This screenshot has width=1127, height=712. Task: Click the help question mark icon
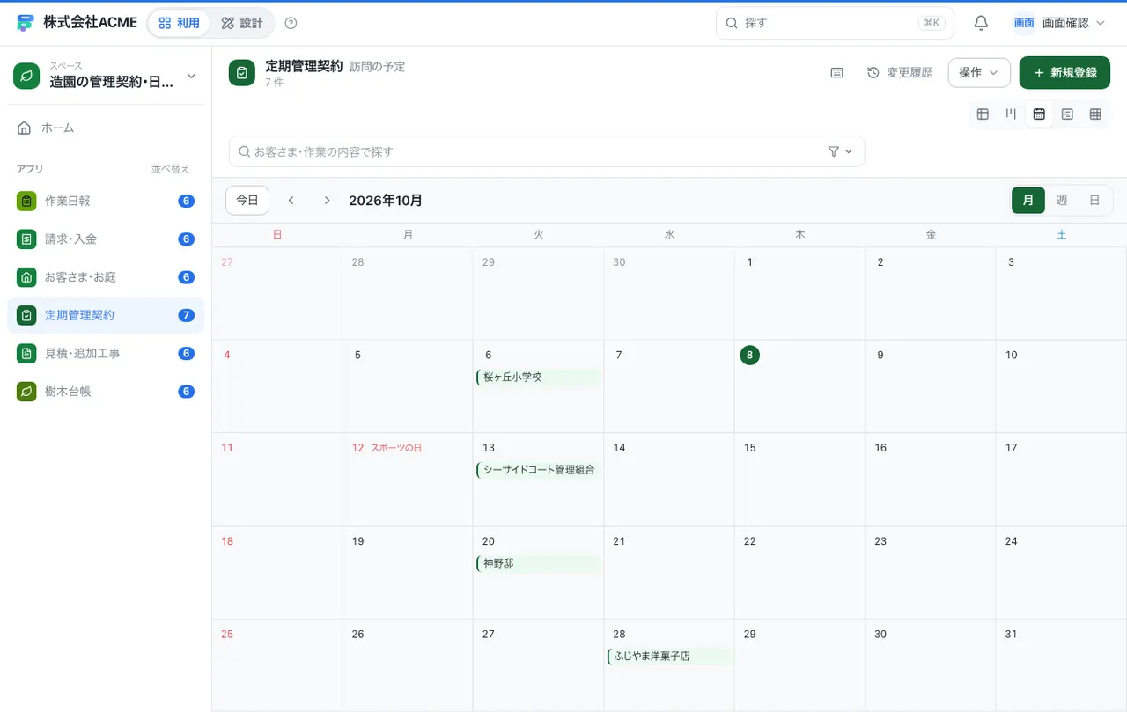[291, 23]
